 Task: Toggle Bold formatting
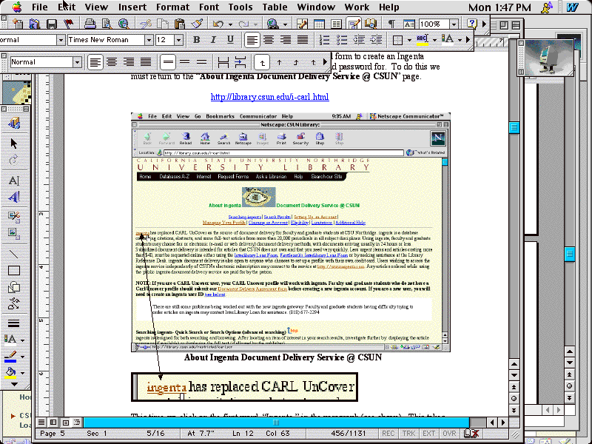pyautogui.click(x=196, y=40)
